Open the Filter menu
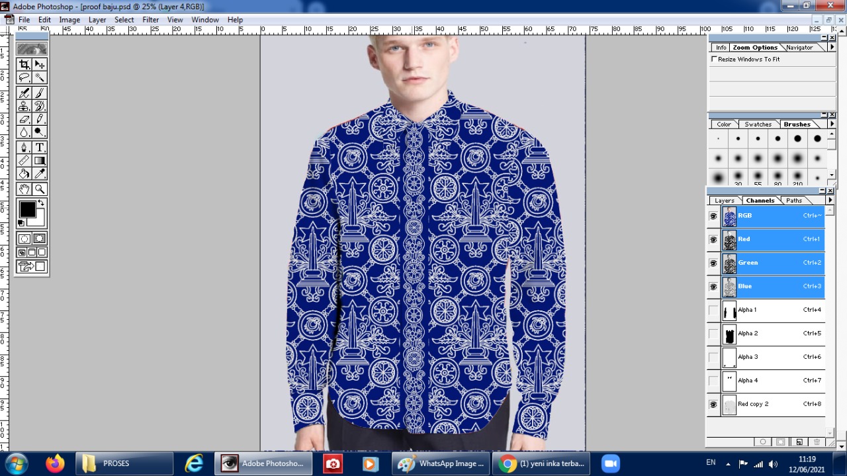The image size is (847, 476). click(x=151, y=20)
